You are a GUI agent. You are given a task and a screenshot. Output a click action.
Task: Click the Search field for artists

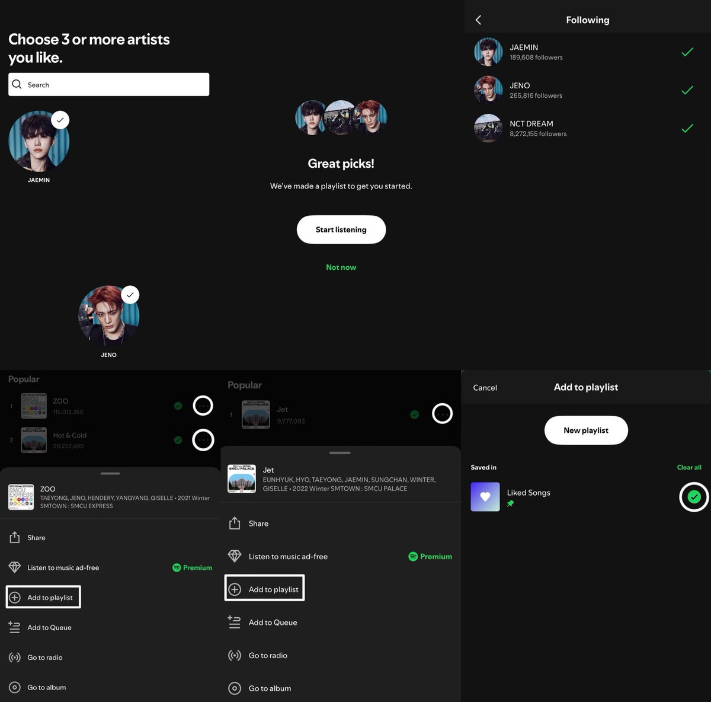click(108, 85)
